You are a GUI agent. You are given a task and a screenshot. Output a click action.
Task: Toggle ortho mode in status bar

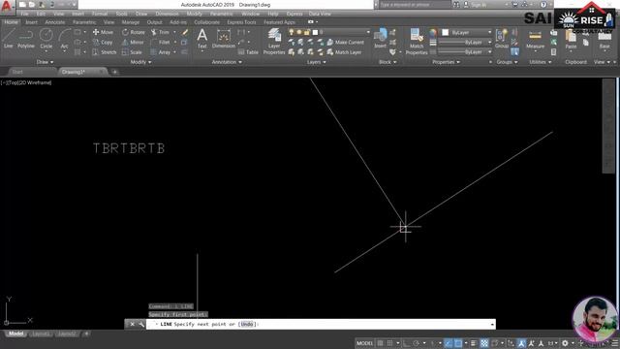pos(407,343)
